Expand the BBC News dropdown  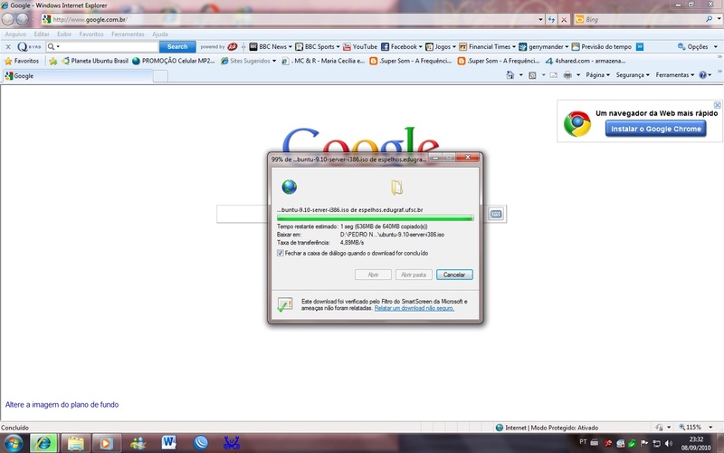[x=290, y=47]
